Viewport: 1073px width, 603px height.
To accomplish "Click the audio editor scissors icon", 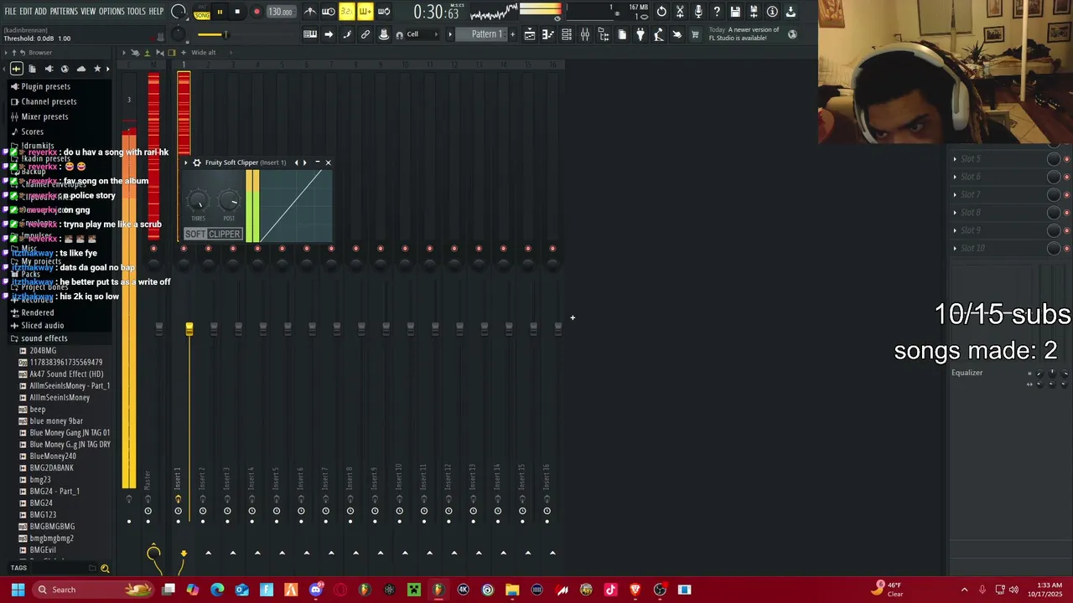I will click(680, 12).
